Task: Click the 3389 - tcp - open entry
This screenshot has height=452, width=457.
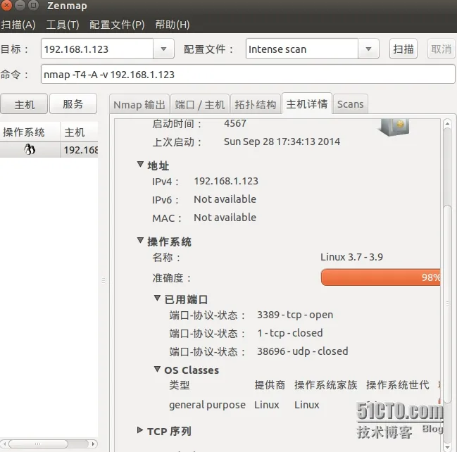Action: [x=295, y=315]
